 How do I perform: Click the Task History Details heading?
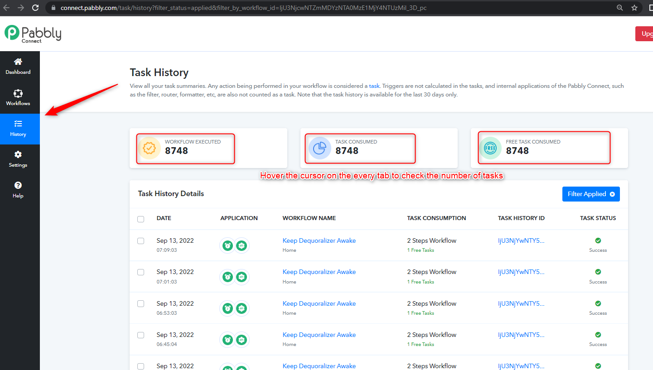pos(171,194)
